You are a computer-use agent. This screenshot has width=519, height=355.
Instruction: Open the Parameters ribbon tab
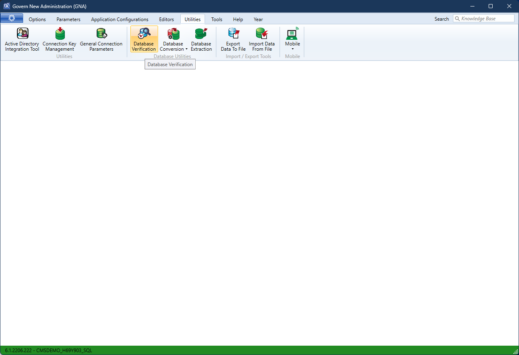(x=68, y=19)
